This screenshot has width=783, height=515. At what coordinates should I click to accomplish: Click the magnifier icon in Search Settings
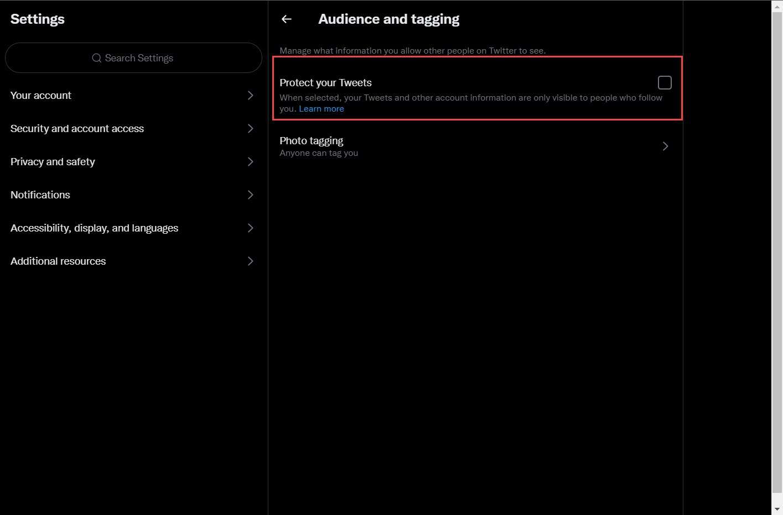pos(97,58)
